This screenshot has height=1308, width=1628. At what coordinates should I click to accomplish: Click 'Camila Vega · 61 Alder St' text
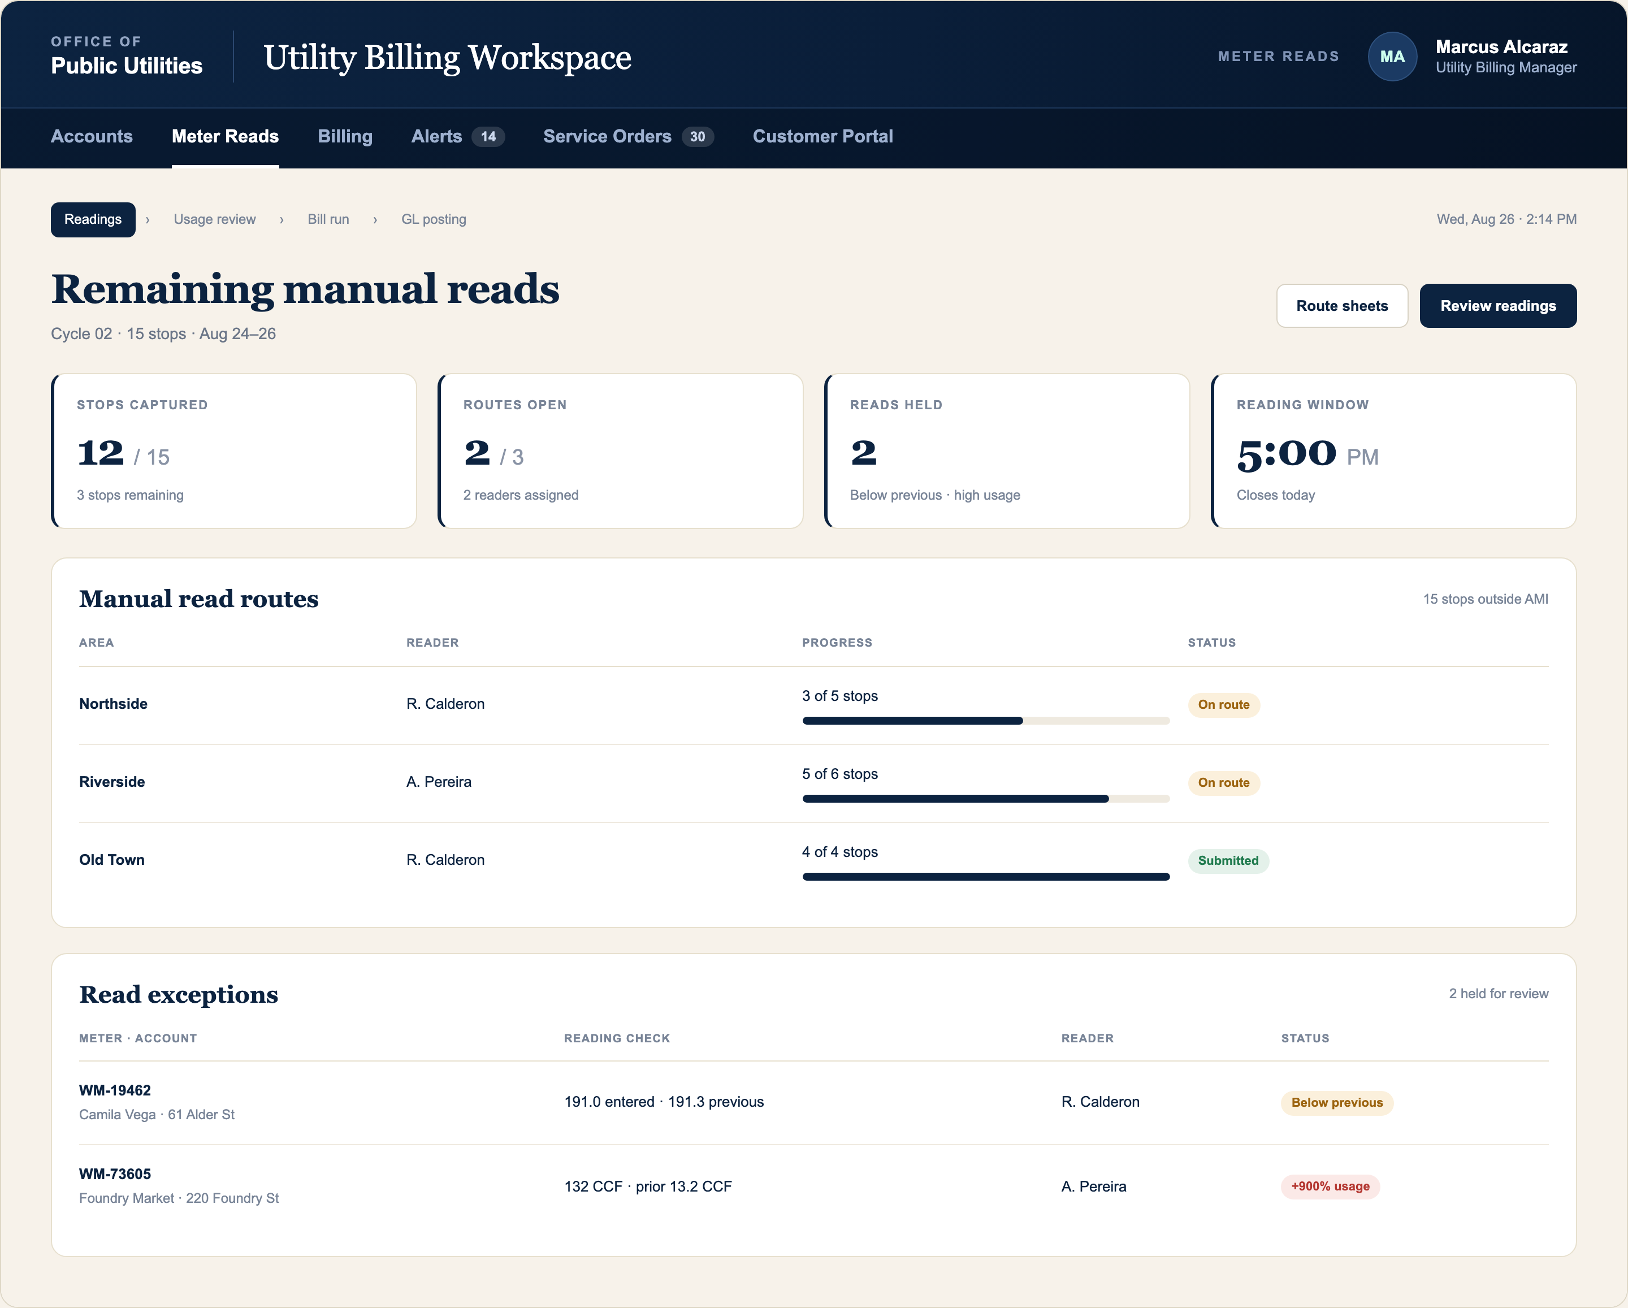pyautogui.click(x=157, y=1115)
